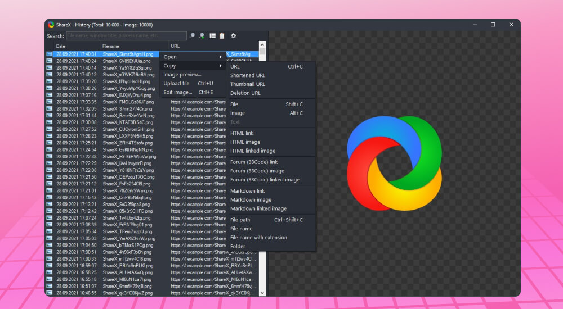Click file icon beside ShareX_gk3YC0KjwZ.png

pyautogui.click(x=49, y=293)
